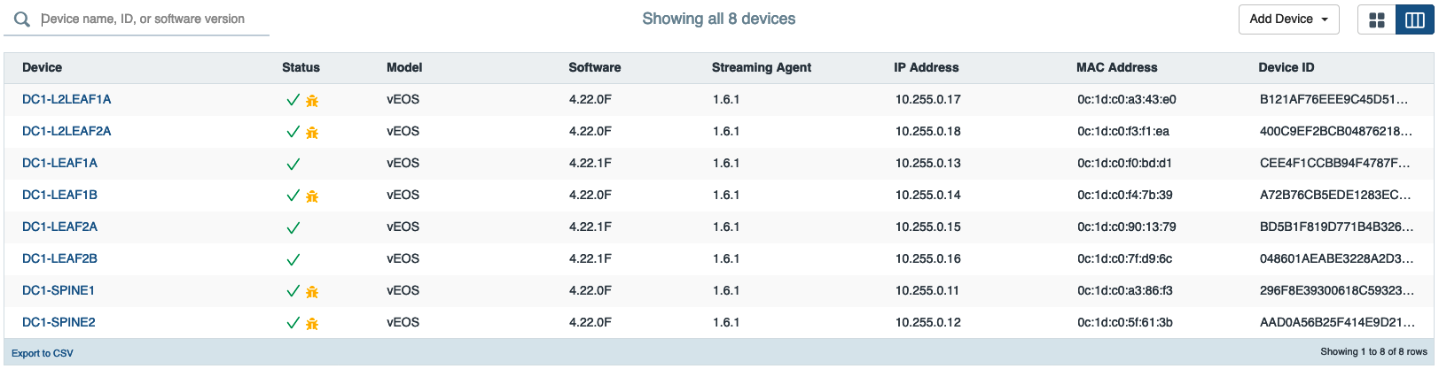
Task: Open the DC1-SPINE2 device link
Action: coord(59,322)
